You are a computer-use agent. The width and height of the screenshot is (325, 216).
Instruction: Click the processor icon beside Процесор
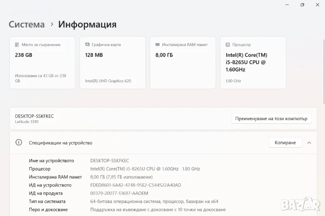[x=228, y=45]
